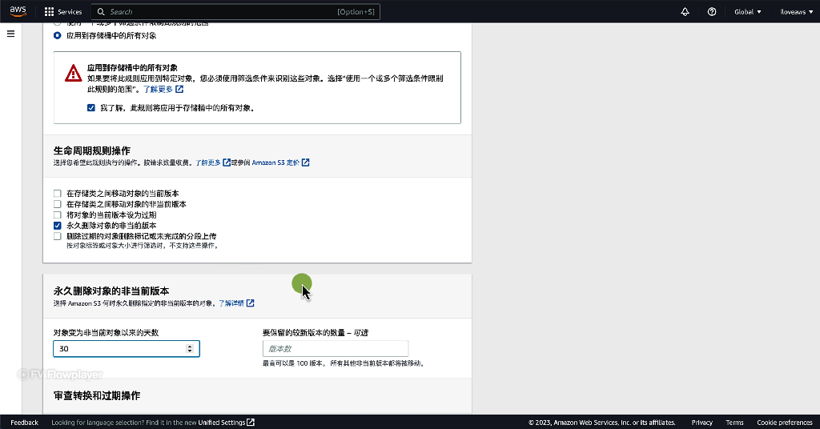Open the help question mark icon
The width and height of the screenshot is (820, 429).
click(x=712, y=11)
